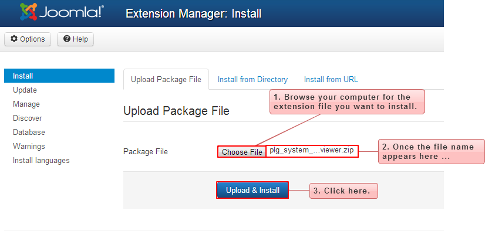Open Manage in the sidebar
Screen dimensions: 485x241
pos(26,104)
